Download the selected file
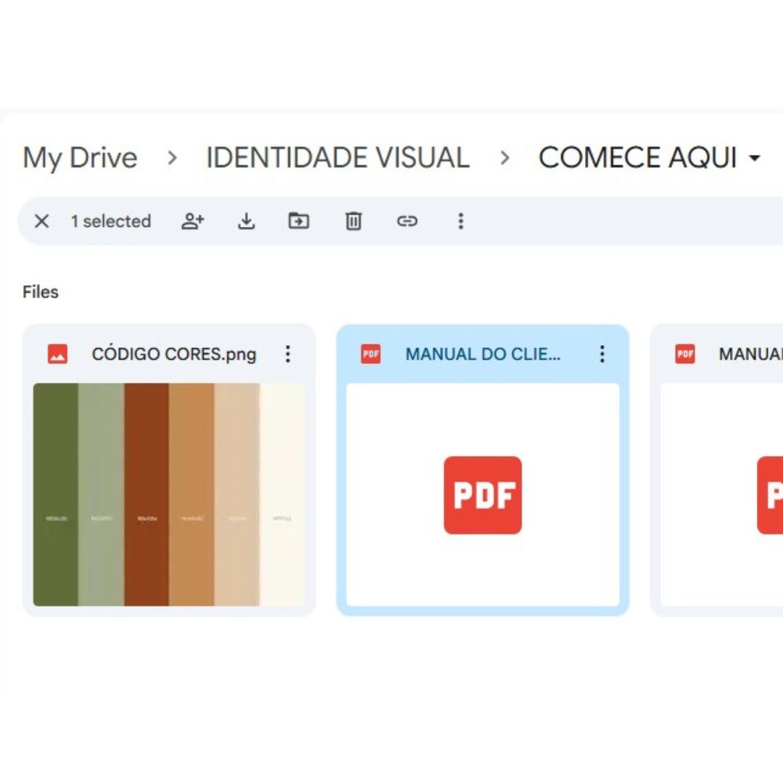783x783 pixels. [x=246, y=221]
